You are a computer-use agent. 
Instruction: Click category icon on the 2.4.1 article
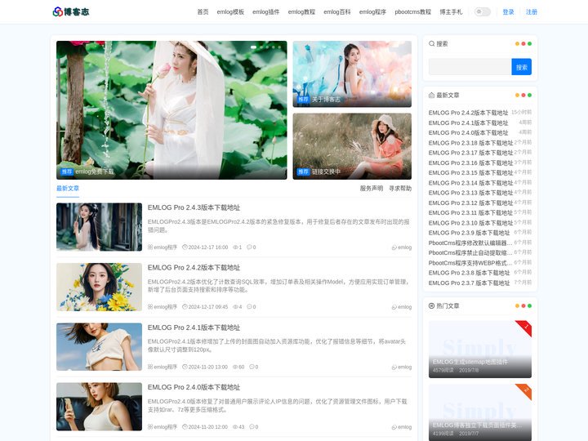(x=150, y=367)
